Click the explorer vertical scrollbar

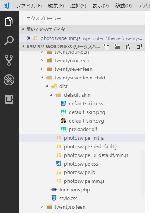pyautogui.click(x=143, y=173)
